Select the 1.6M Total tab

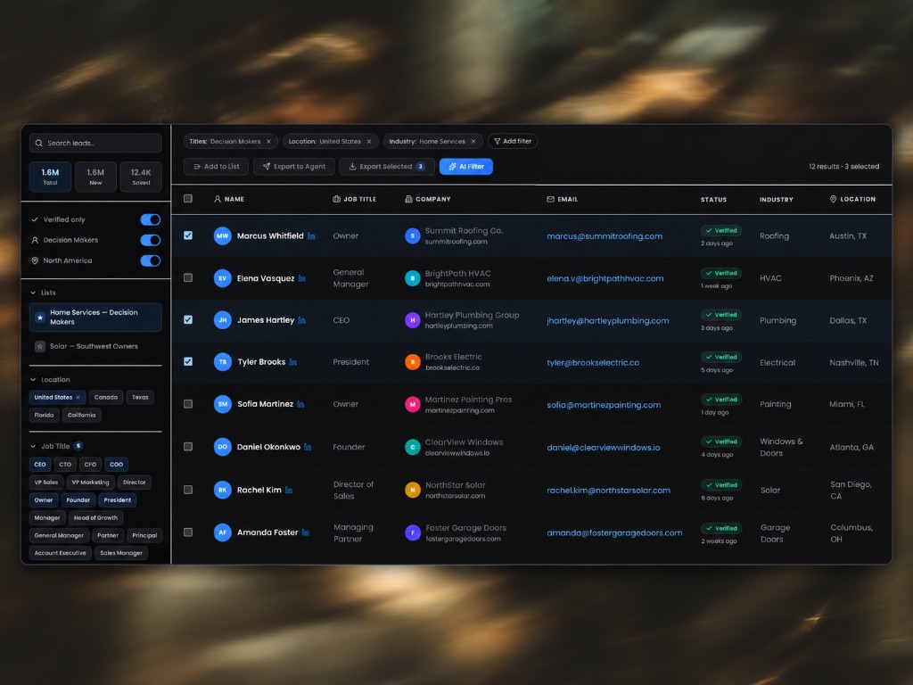(x=50, y=177)
